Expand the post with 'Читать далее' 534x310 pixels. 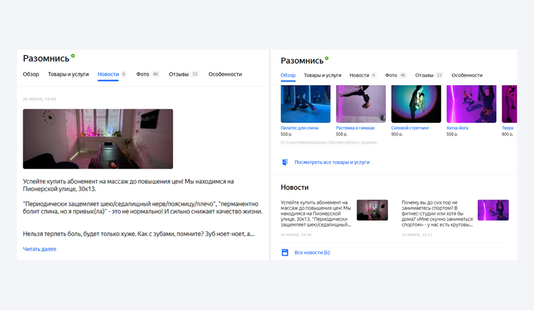39,249
